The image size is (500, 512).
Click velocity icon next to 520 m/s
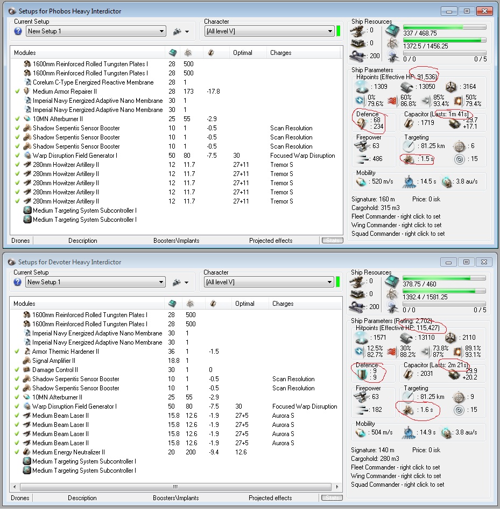pos(361,181)
